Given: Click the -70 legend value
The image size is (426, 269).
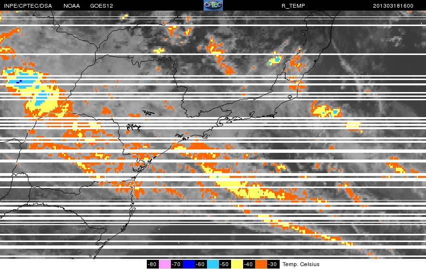Looking at the screenshot, I should click(177, 264).
